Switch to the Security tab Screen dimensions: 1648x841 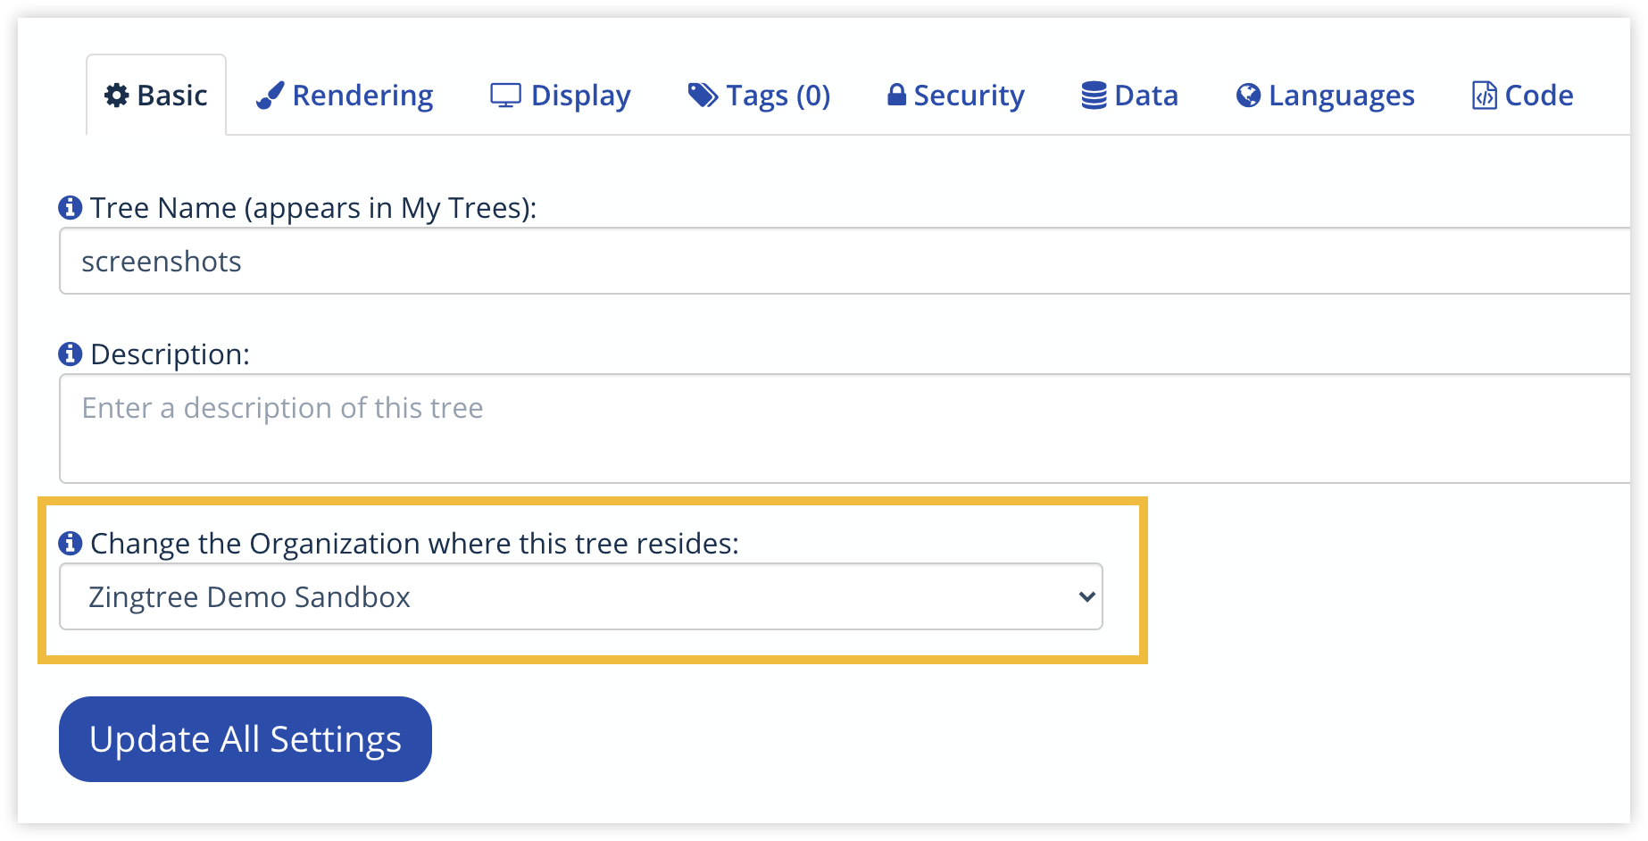(954, 95)
